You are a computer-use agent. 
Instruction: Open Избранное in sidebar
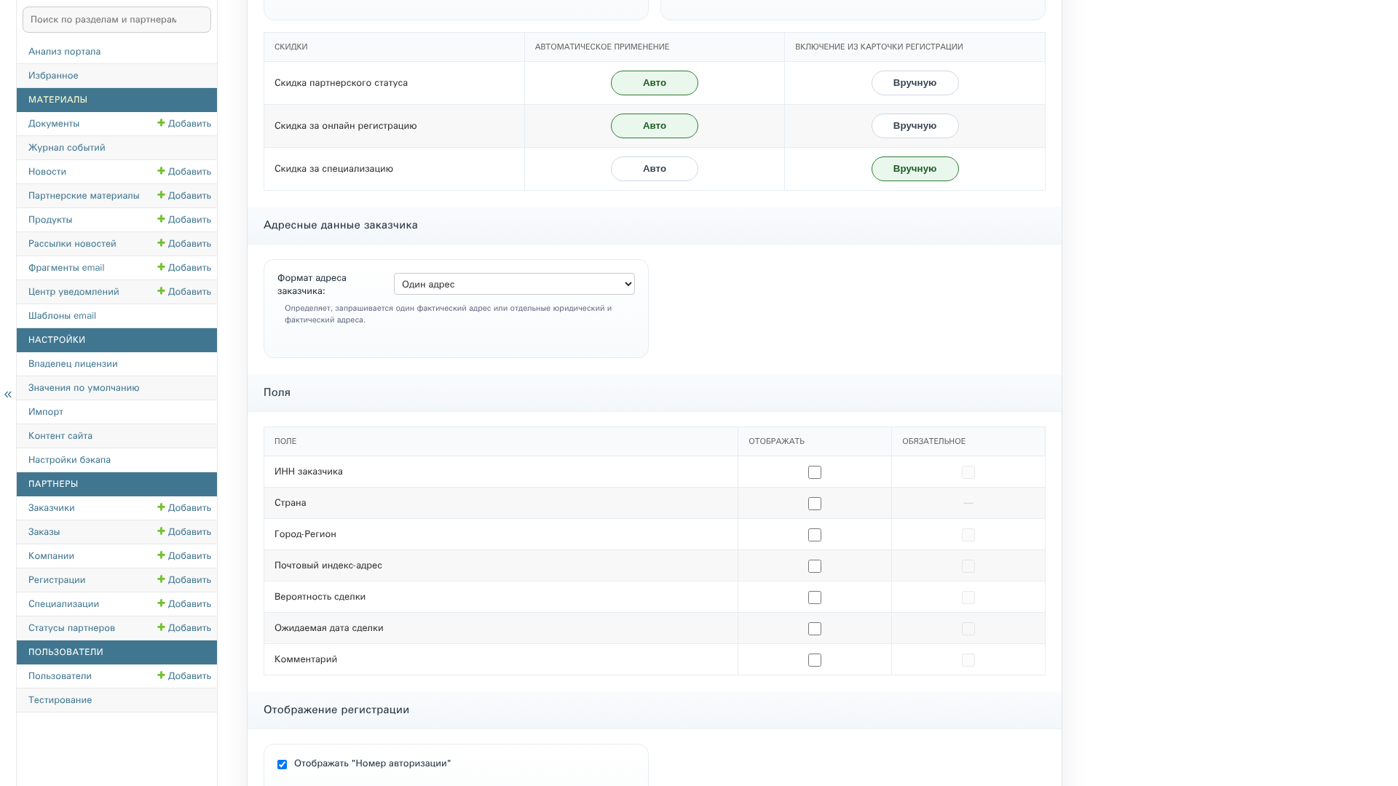click(53, 76)
